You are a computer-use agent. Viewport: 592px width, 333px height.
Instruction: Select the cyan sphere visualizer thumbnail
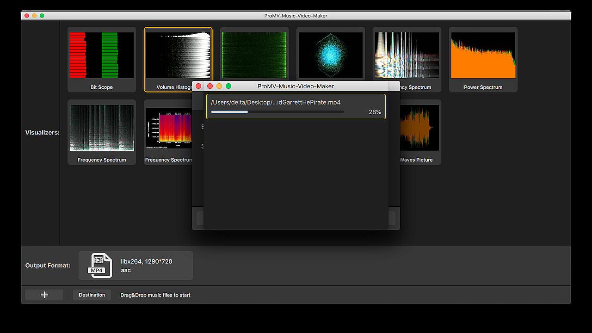[330, 55]
